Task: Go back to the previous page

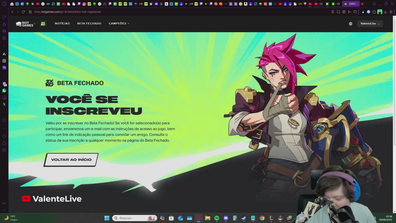Action: [12, 12]
